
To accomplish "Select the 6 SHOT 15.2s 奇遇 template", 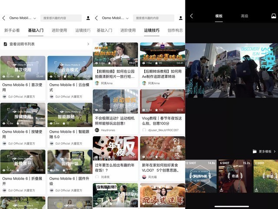I will (235, 176).
